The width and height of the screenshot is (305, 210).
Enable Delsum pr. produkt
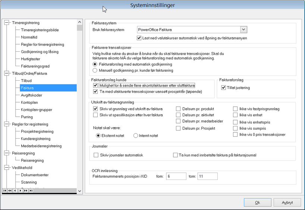point(178,109)
